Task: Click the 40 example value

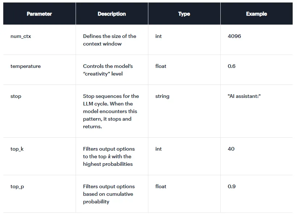Action: [x=231, y=149]
